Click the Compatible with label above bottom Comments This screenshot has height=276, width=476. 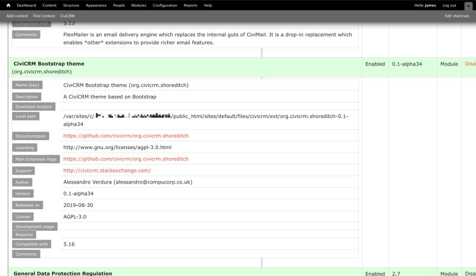tap(32, 244)
